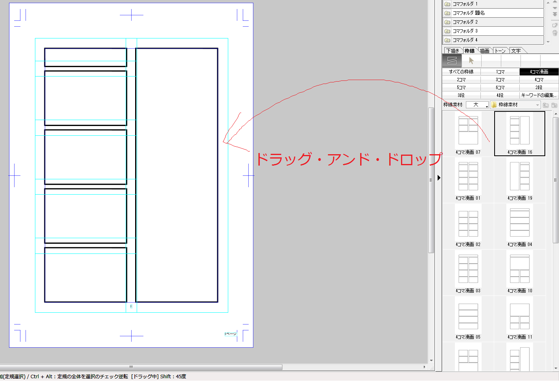Click the folder-up material icon

point(546,105)
